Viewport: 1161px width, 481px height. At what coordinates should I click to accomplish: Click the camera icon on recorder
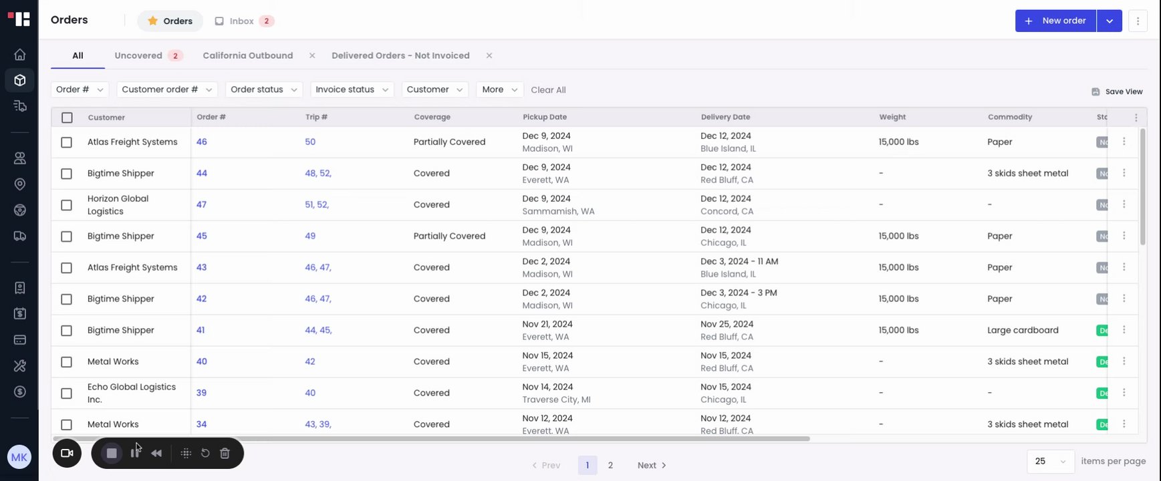[x=67, y=454]
